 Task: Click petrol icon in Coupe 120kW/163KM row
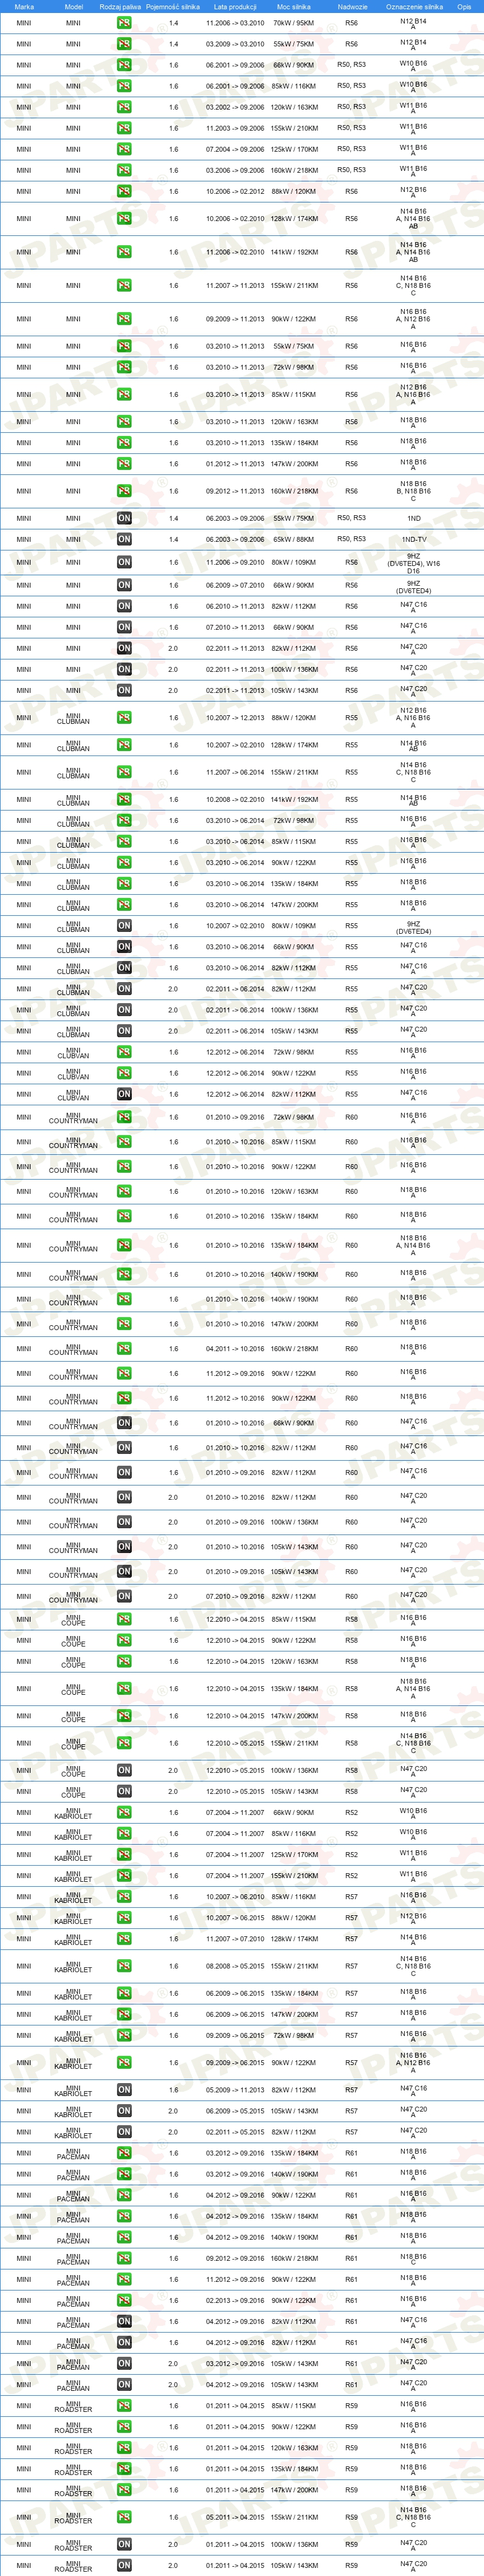pyautogui.click(x=124, y=1662)
